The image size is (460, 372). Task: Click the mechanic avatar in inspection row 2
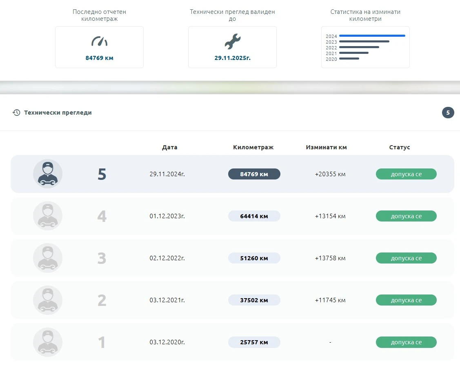coord(48,300)
